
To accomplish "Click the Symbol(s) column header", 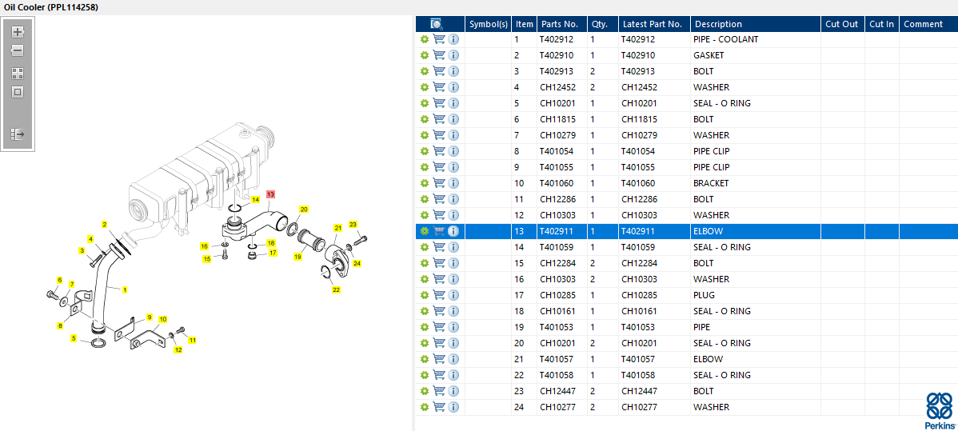I will (x=488, y=24).
